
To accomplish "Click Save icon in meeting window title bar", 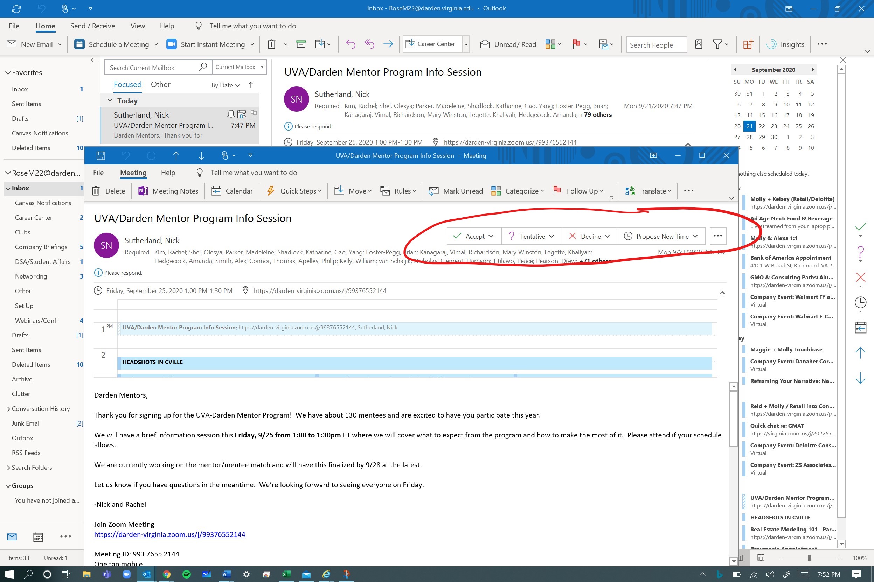I will click(100, 155).
